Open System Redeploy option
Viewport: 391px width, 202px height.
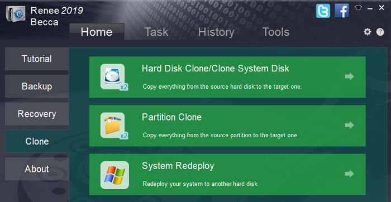(x=227, y=174)
